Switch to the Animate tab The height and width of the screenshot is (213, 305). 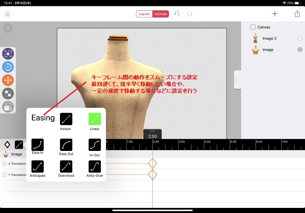pos(161,14)
